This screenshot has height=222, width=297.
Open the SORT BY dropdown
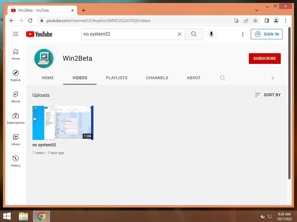point(268,95)
